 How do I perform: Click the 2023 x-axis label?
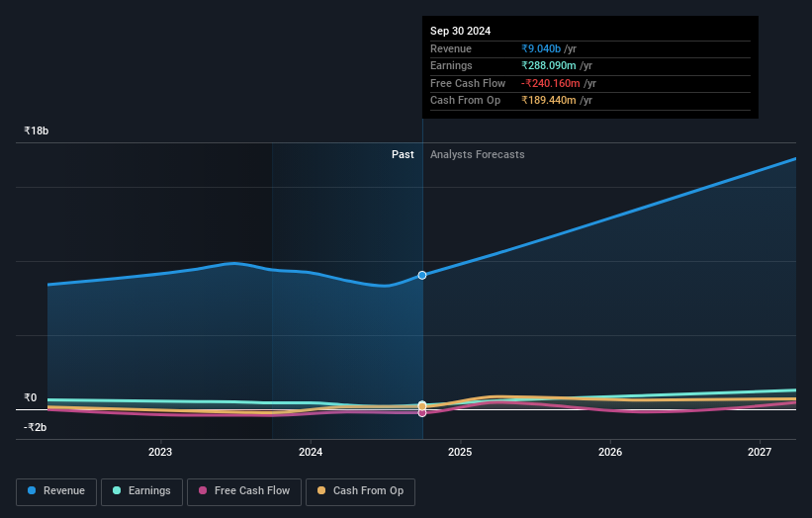click(160, 452)
